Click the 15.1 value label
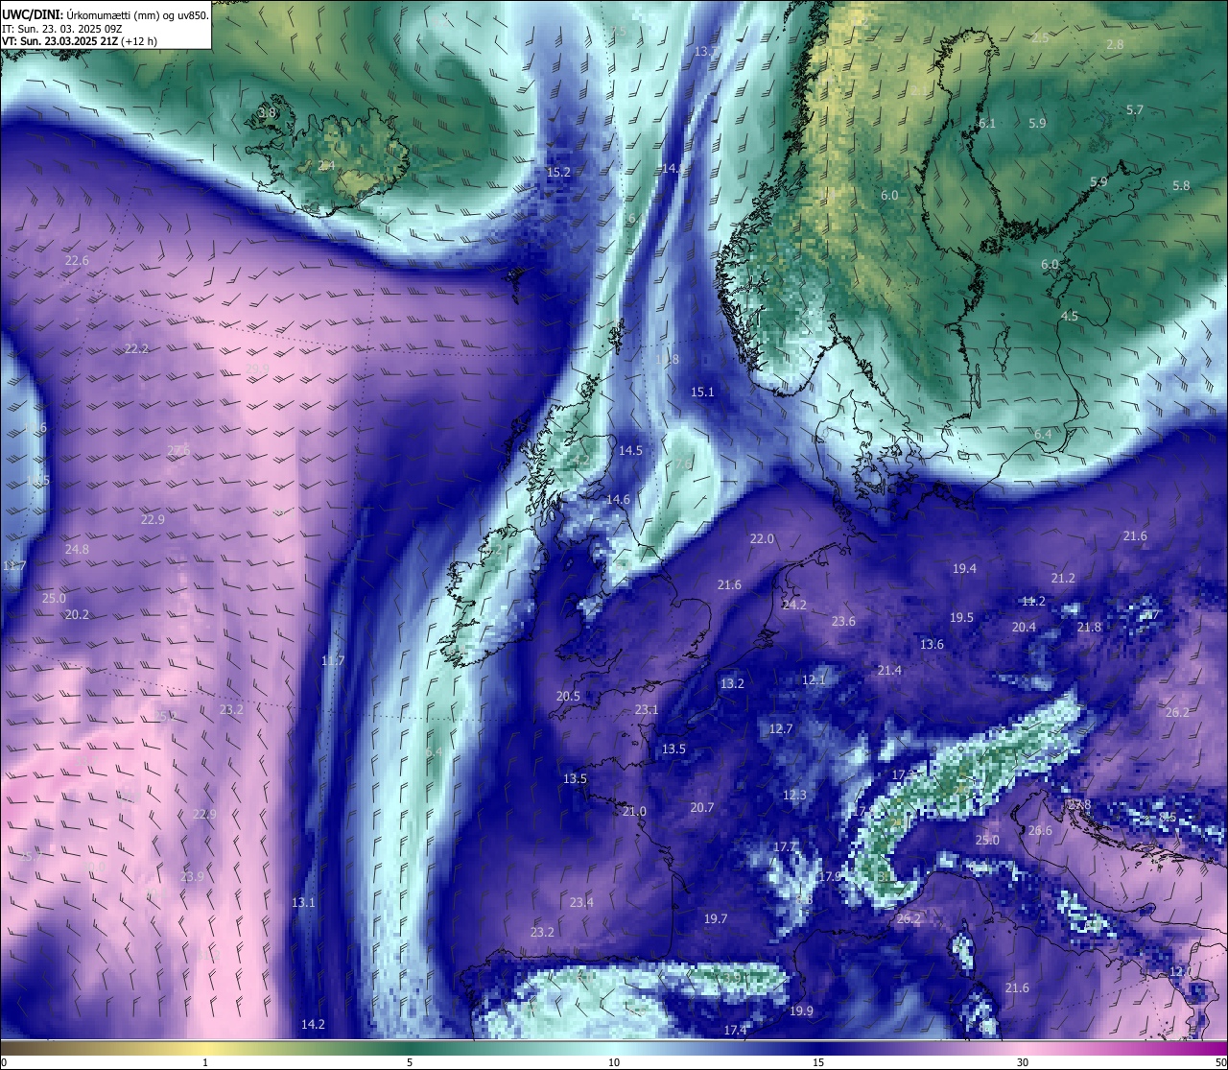 tap(702, 392)
